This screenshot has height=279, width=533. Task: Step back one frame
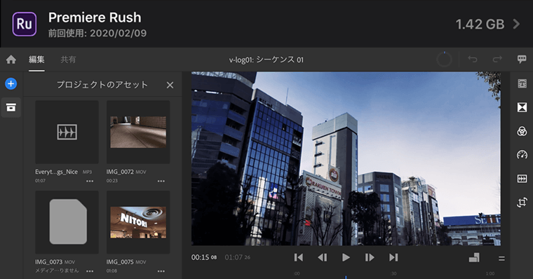pos(322,257)
